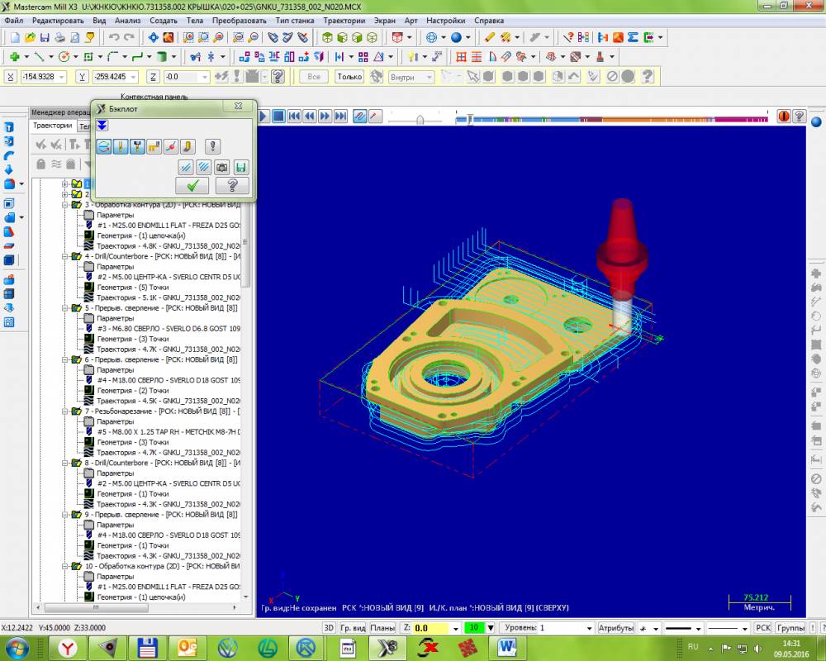
Task: Undo the last action
Action: coord(114,37)
